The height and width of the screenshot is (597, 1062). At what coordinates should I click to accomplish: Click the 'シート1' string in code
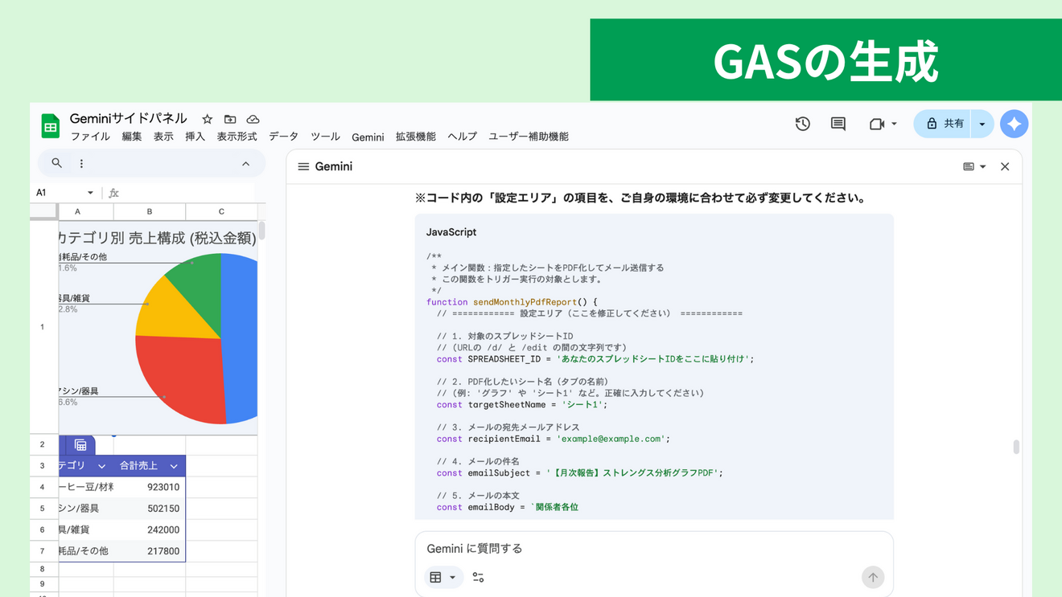coord(581,405)
